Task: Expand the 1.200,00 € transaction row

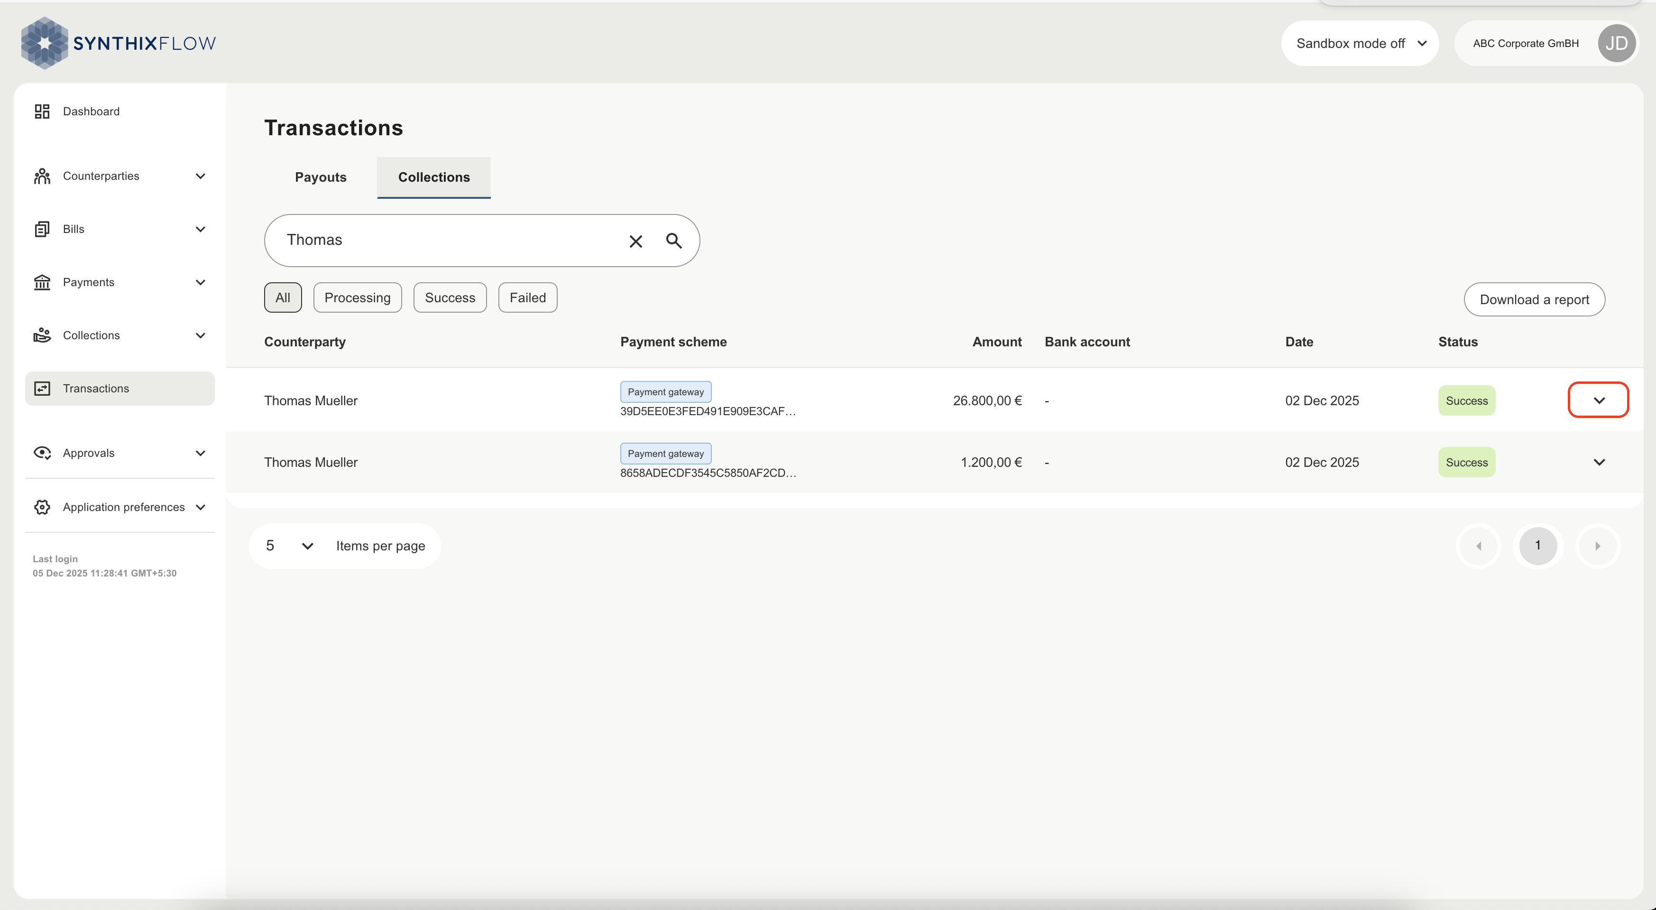Action: point(1600,463)
